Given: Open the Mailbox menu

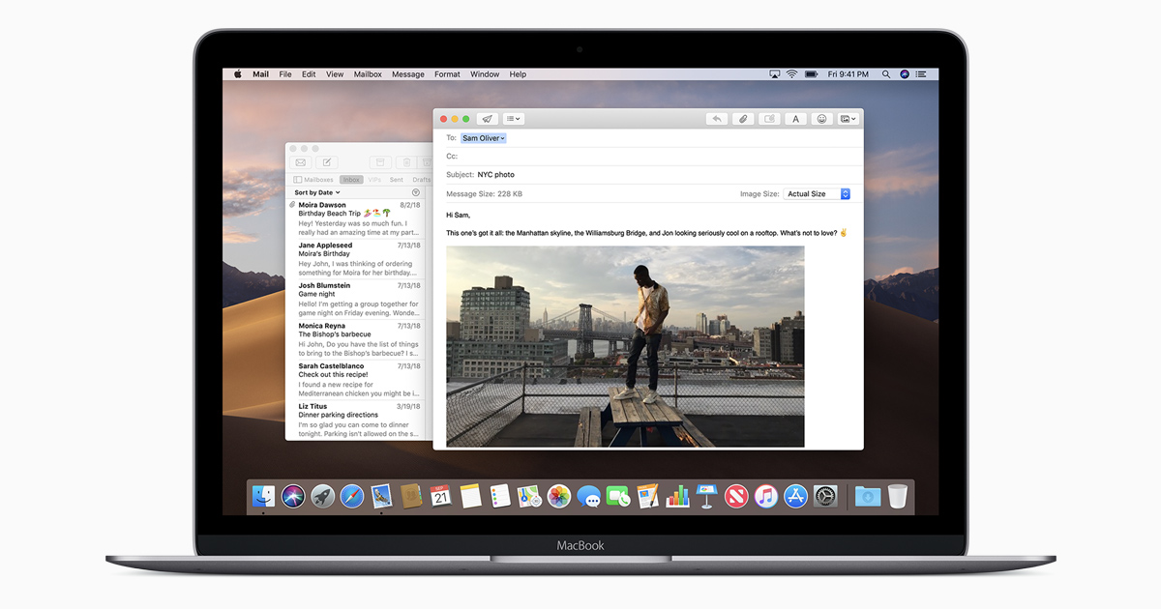Looking at the screenshot, I should click(368, 73).
